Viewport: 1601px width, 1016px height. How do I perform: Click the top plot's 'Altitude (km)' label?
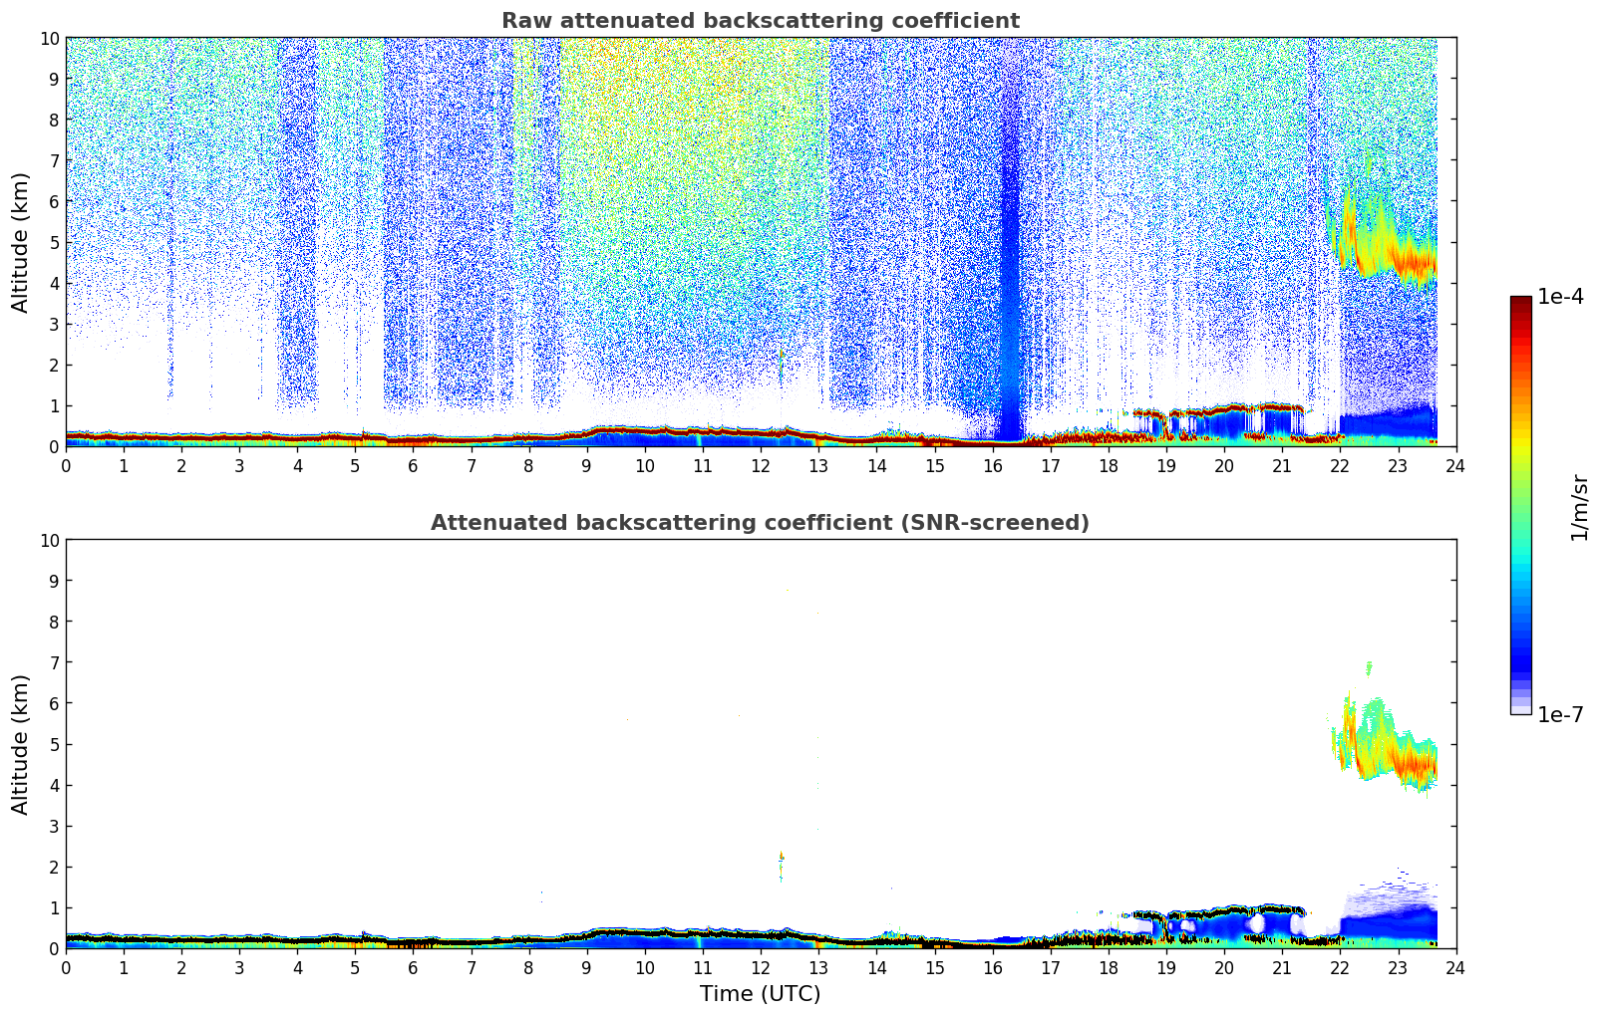click(x=21, y=242)
